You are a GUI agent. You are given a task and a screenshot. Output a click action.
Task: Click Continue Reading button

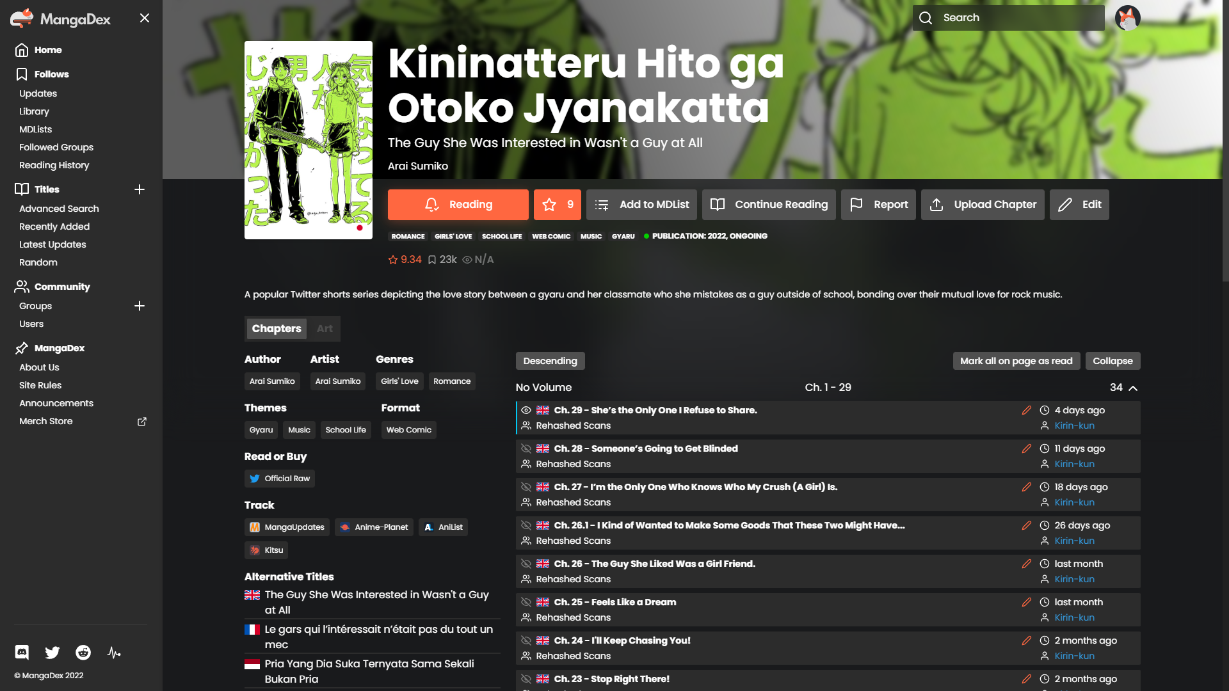[769, 205]
